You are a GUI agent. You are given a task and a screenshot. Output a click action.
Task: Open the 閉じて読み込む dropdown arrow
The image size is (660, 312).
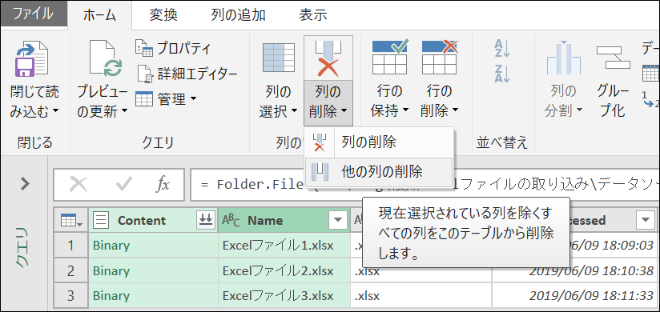55,111
